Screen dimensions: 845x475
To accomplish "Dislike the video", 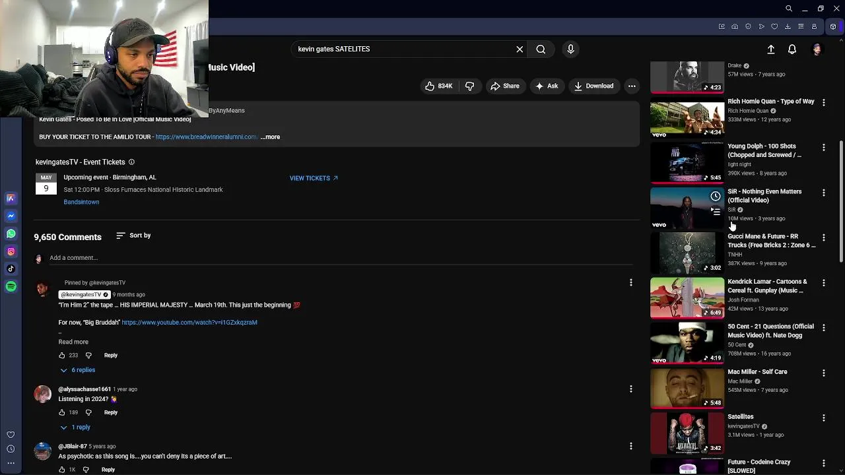I will point(469,86).
